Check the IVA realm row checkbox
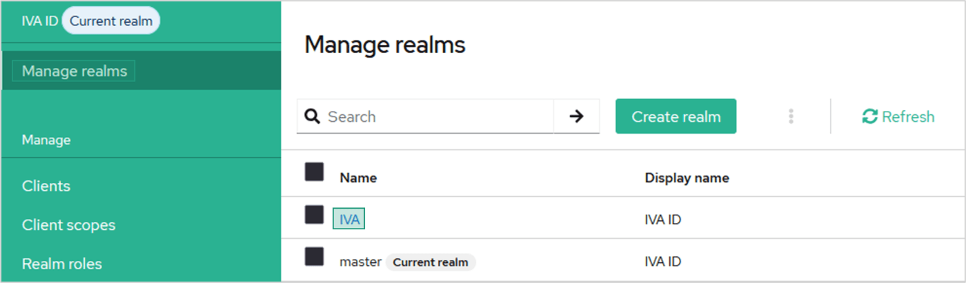This screenshot has height=283, width=966. point(315,215)
